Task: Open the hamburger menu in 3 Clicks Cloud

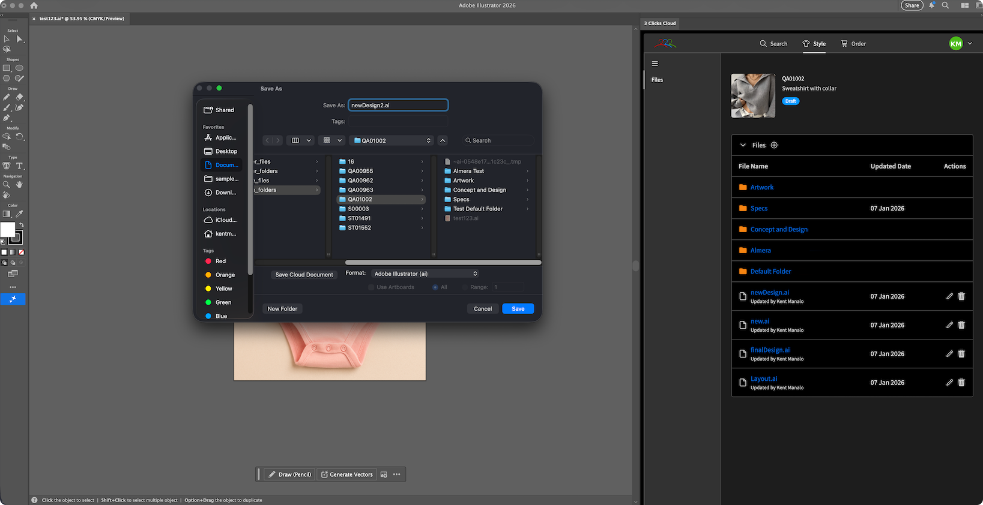Action: click(x=655, y=64)
